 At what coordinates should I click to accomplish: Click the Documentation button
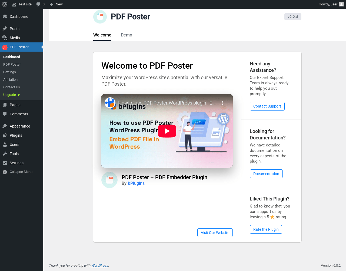coord(266,174)
